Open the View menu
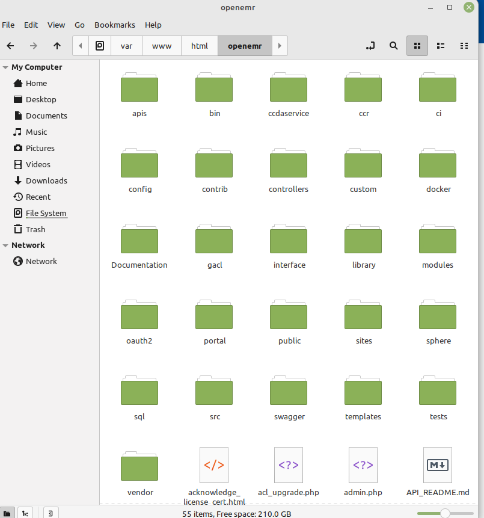 [56, 25]
